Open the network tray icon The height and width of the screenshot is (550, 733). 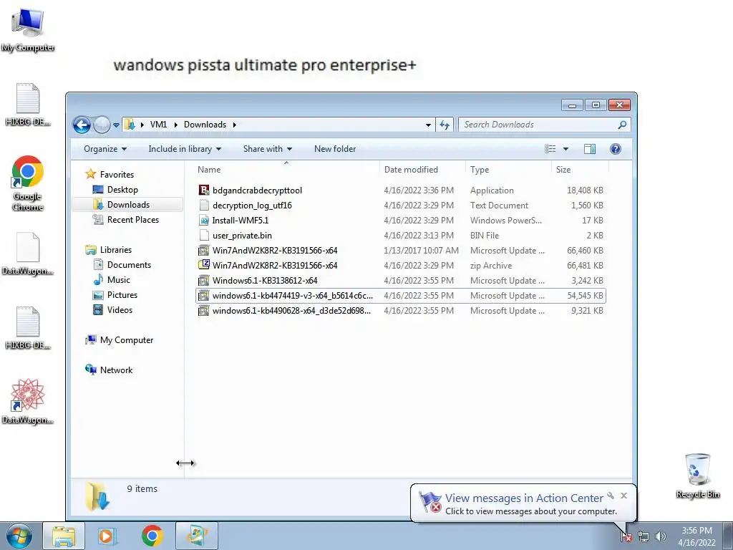(644, 536)
